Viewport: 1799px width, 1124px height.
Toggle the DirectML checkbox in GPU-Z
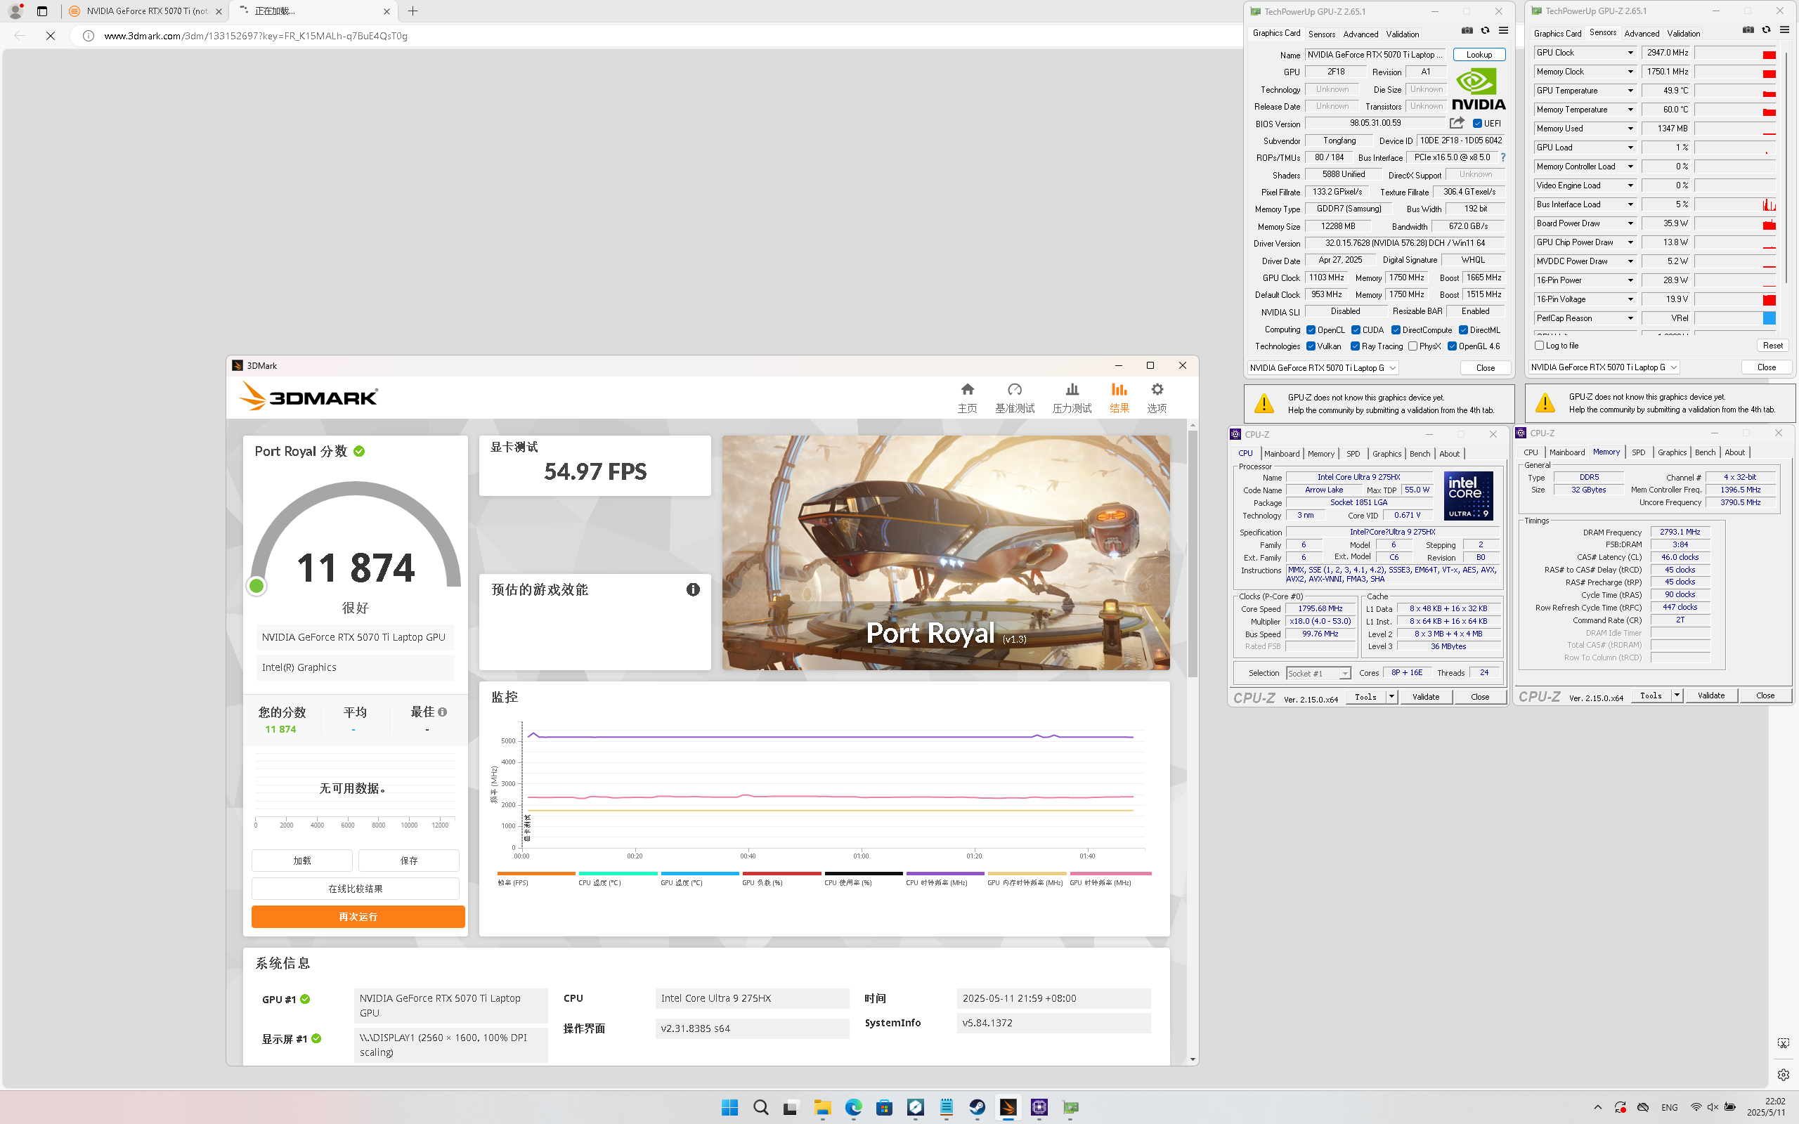coord(1463,330)
